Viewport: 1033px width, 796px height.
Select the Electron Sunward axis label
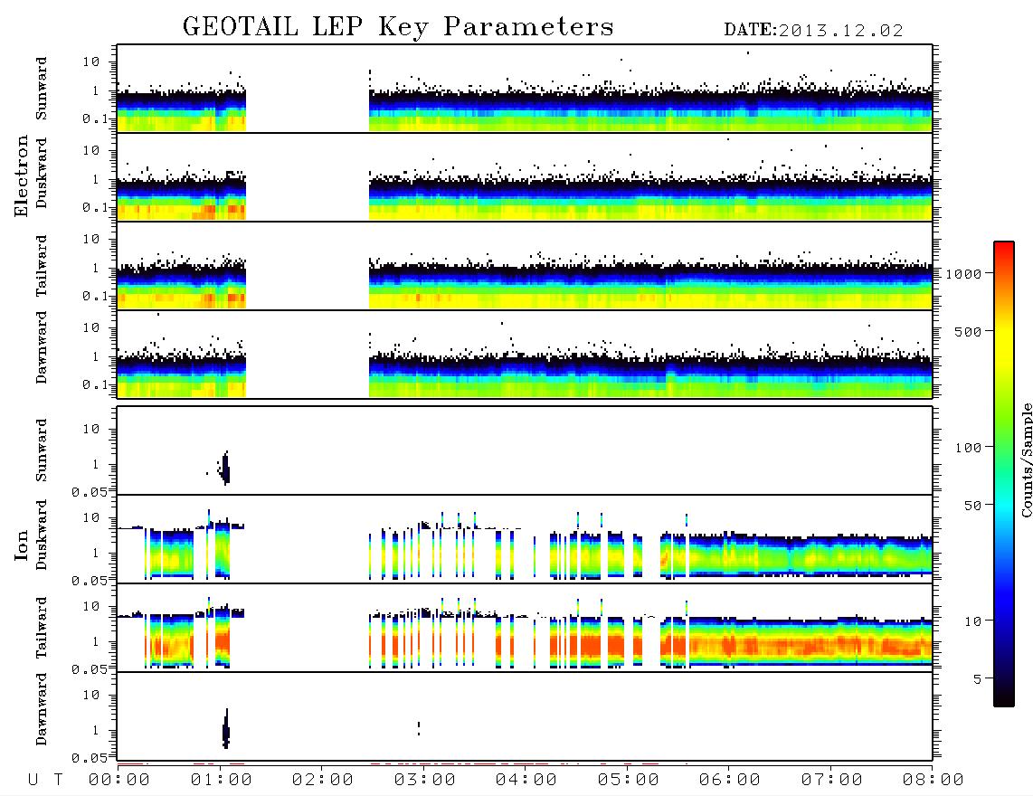click(x=42, y=89)
